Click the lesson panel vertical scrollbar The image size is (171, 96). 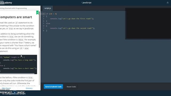[39, 29]
